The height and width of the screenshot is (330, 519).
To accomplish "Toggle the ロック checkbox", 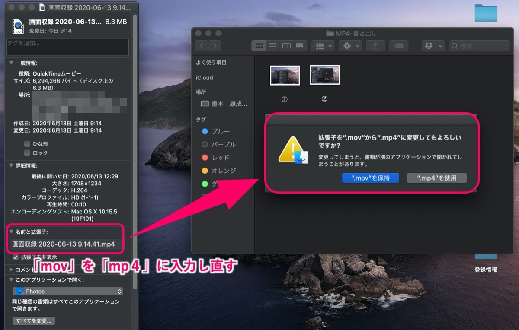I will [x=27, y=153].
